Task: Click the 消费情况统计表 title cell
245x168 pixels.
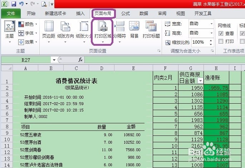Action: (x=77, y=81)
